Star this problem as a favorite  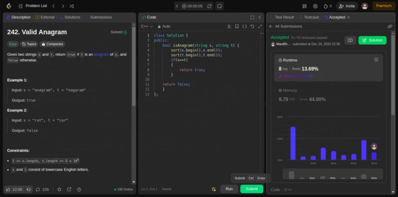click(59, 190)
